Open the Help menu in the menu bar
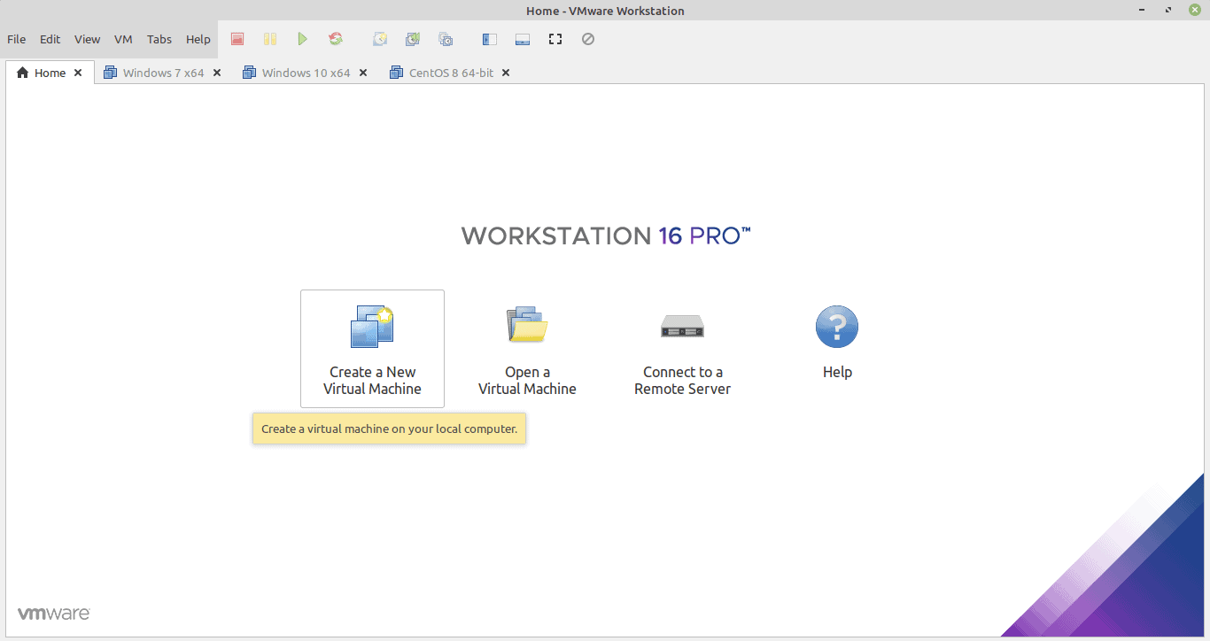 [x=198, y=39]
